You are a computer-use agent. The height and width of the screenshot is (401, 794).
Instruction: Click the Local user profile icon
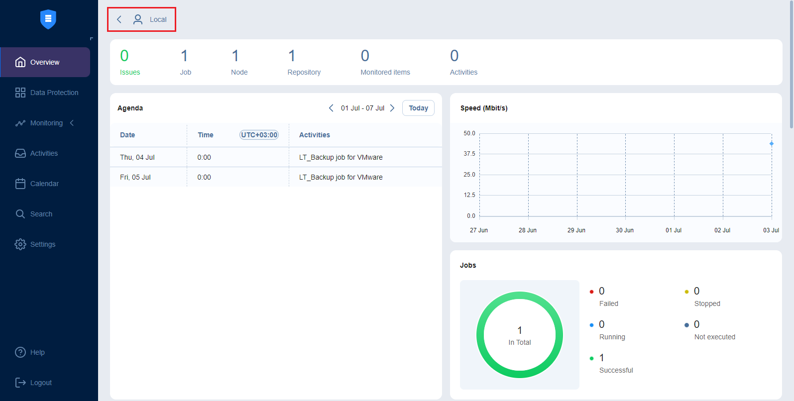(x=138, y=19)
